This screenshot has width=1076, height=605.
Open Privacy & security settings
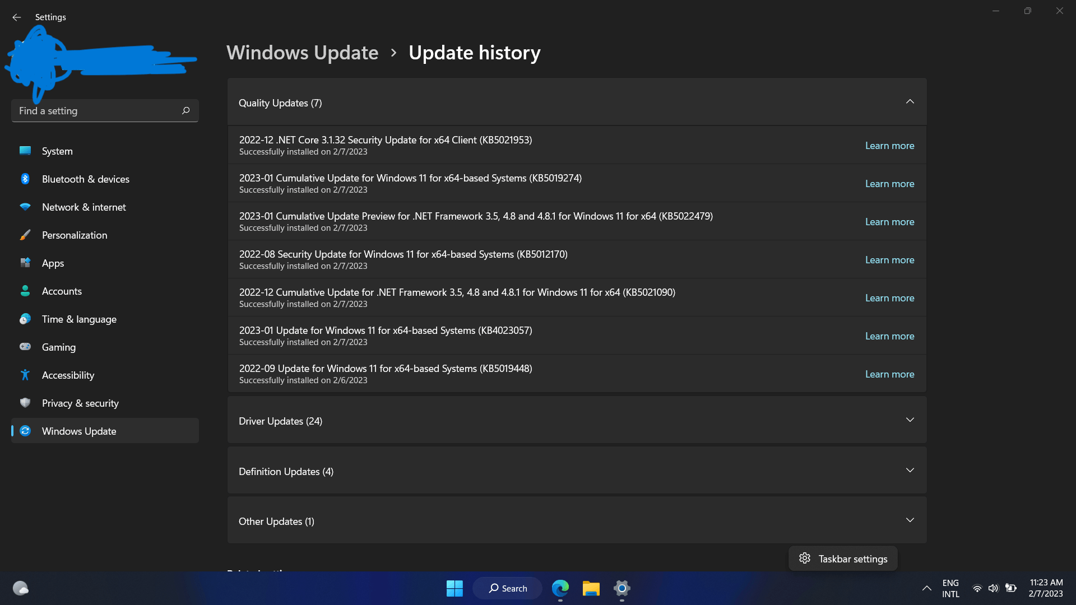[105, 403]
